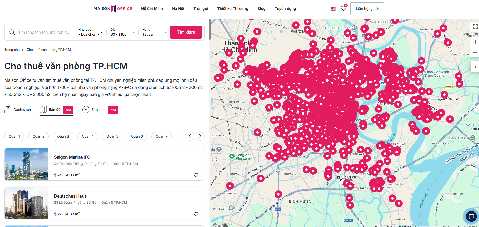Viewport: 479px width, 227px height.
Task: Zoom out on the map
Action: 475,52
